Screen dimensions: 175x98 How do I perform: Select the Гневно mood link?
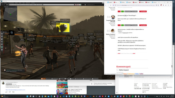(x=141, y=74)
